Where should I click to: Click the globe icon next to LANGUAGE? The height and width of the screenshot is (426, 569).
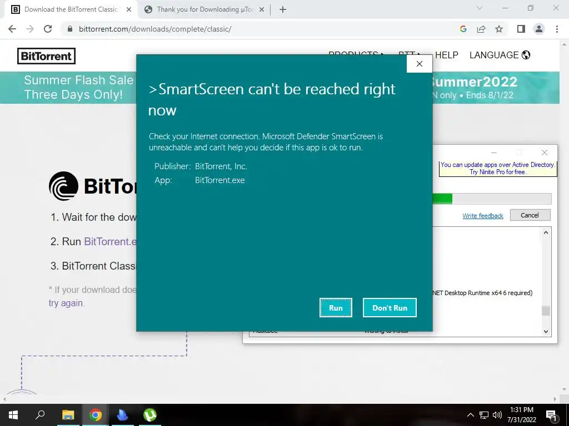(x=526, y=55)
